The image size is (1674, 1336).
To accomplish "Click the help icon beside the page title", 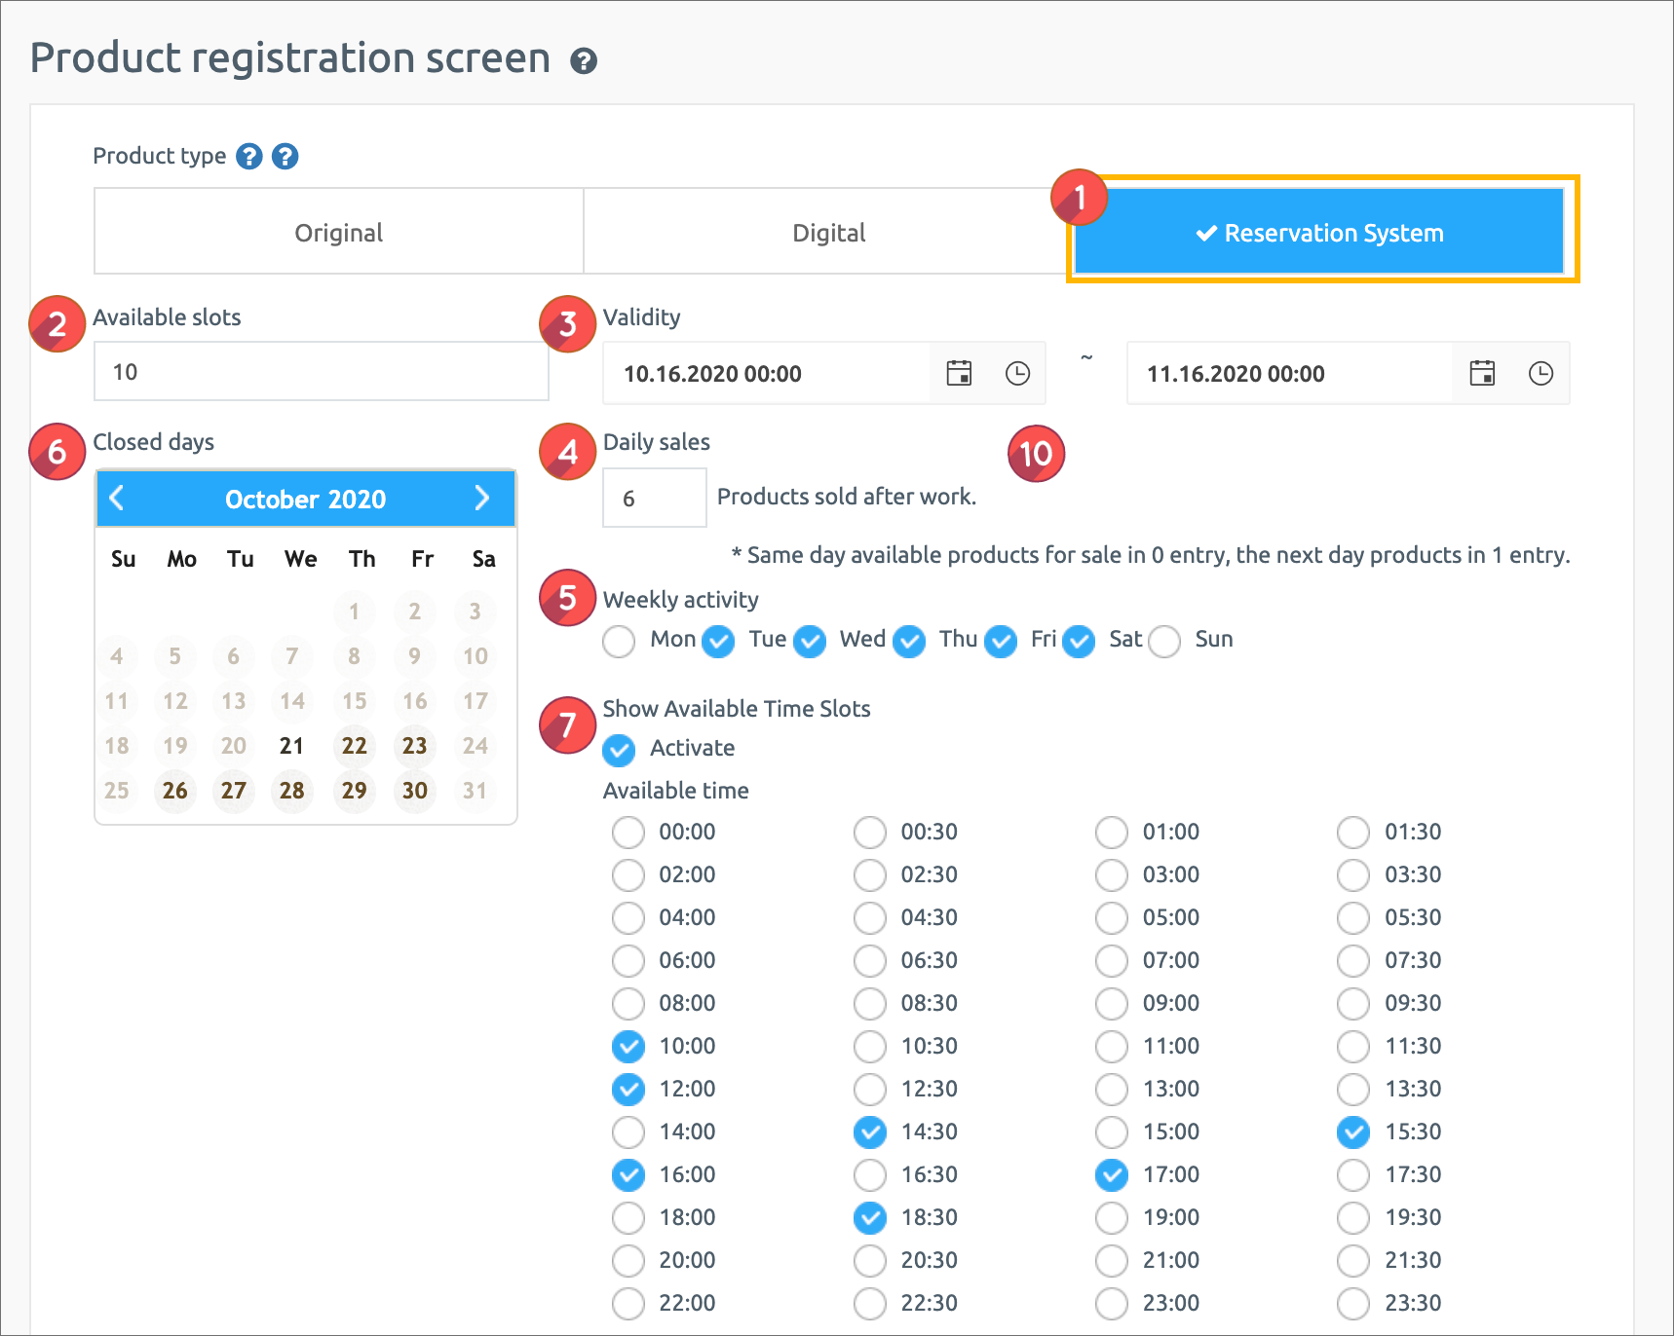I will (584, 61).
